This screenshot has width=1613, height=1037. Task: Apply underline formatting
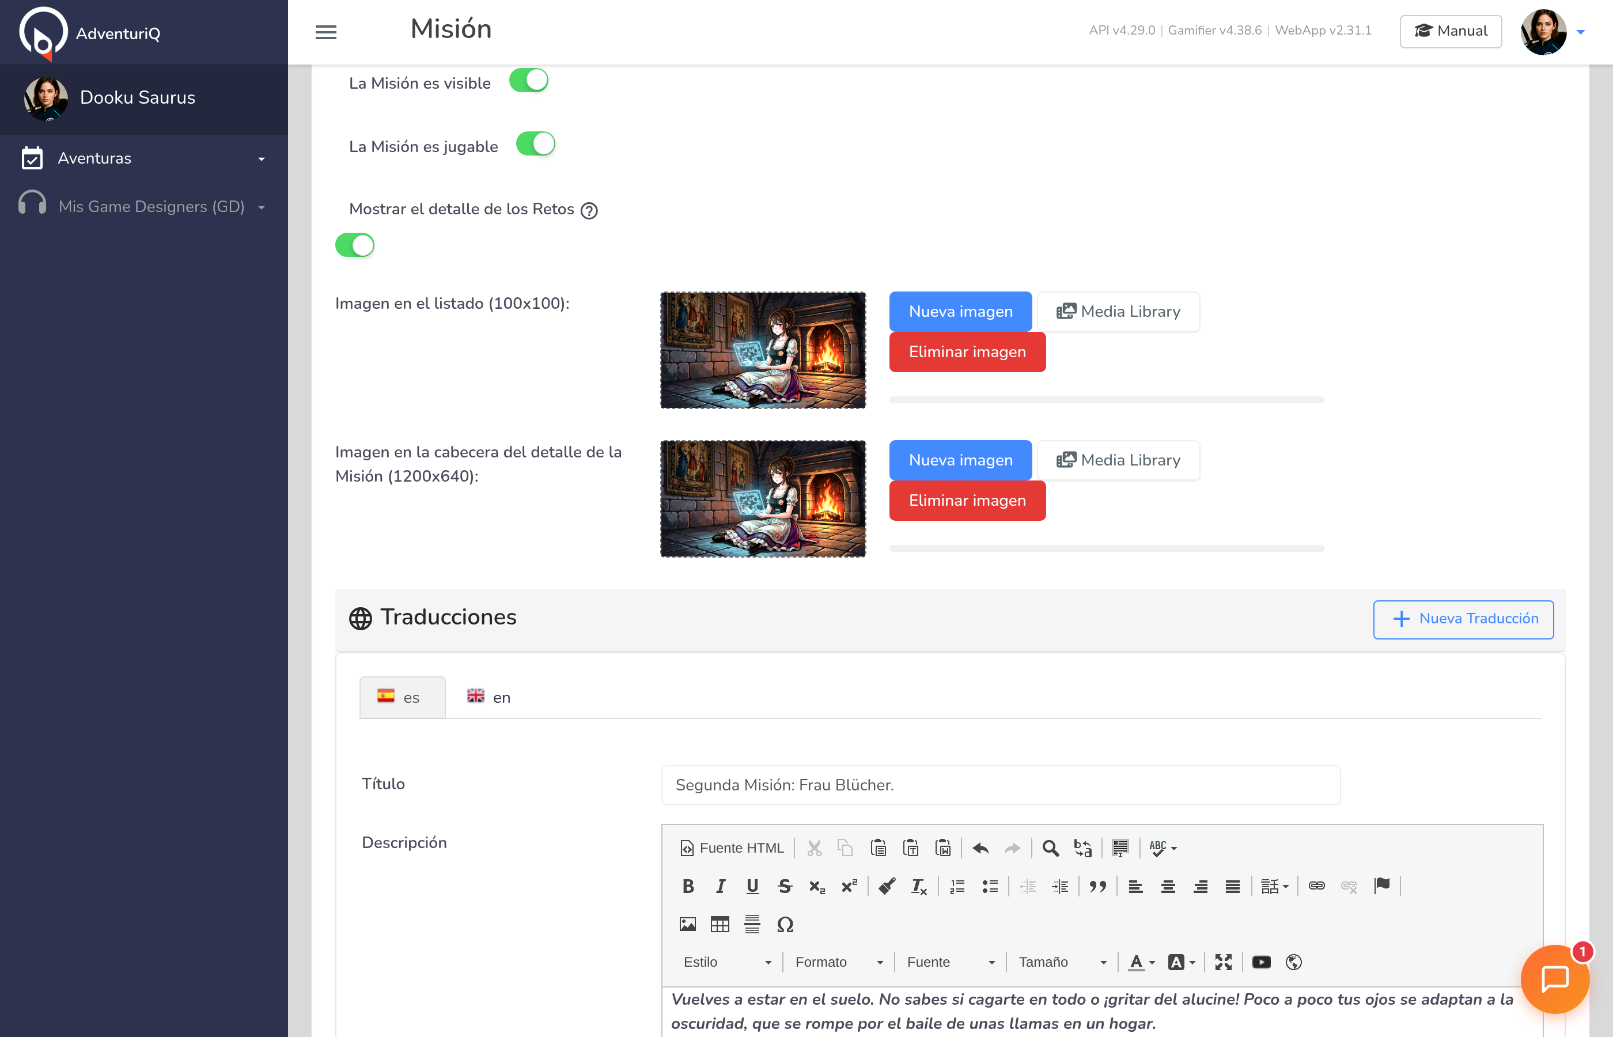point(753,886)
